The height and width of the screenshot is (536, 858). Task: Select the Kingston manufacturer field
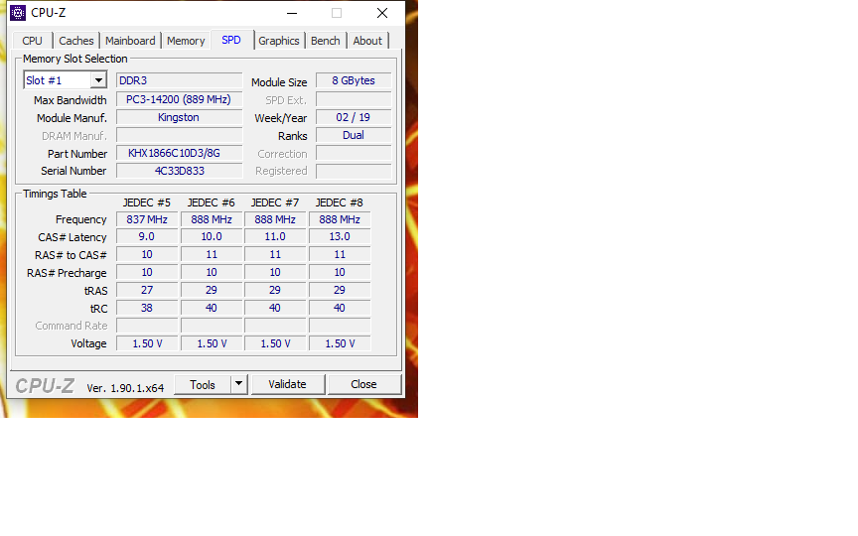179,117
